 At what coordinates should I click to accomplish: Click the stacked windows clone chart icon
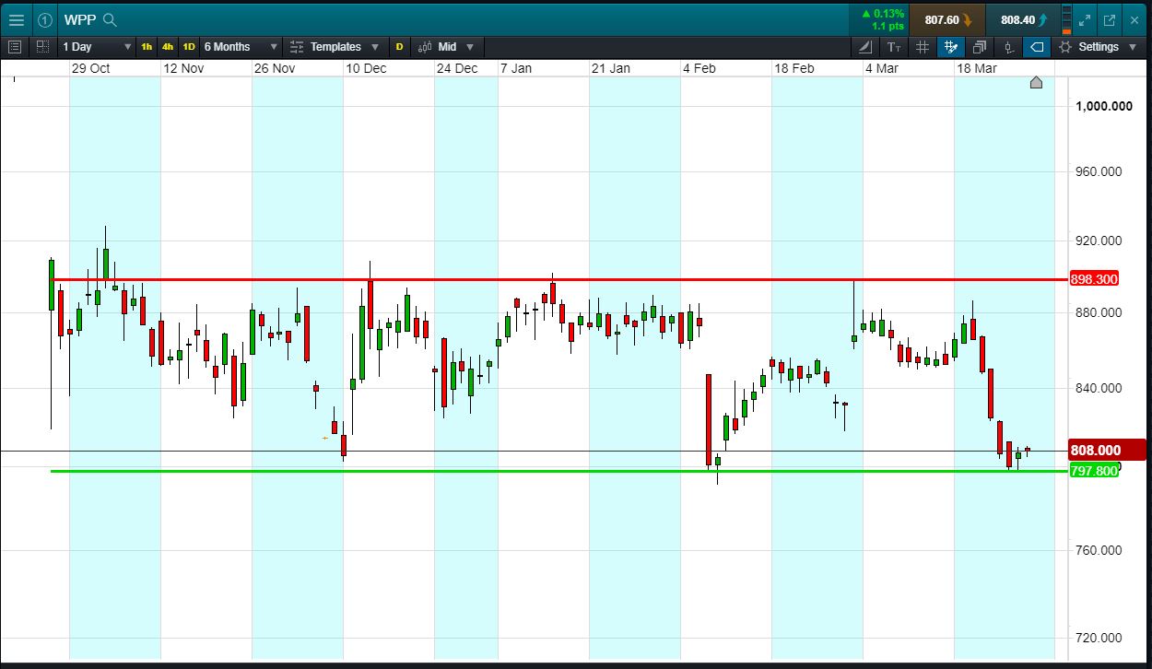[979, 46]
